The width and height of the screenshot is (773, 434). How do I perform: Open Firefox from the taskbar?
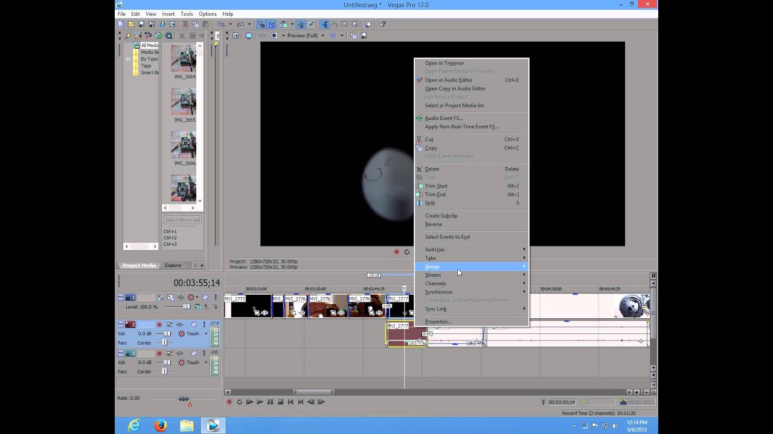(x=161, y=426)
